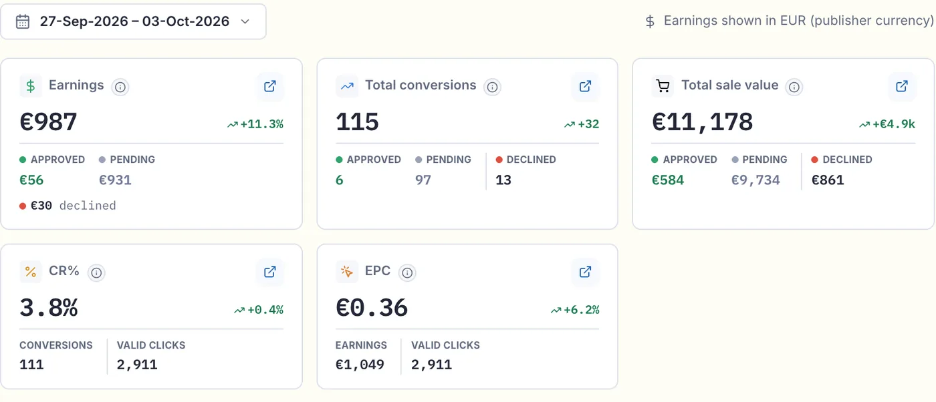
Task: Click the +11.3% earnings change
Action: tap(262, 124)
